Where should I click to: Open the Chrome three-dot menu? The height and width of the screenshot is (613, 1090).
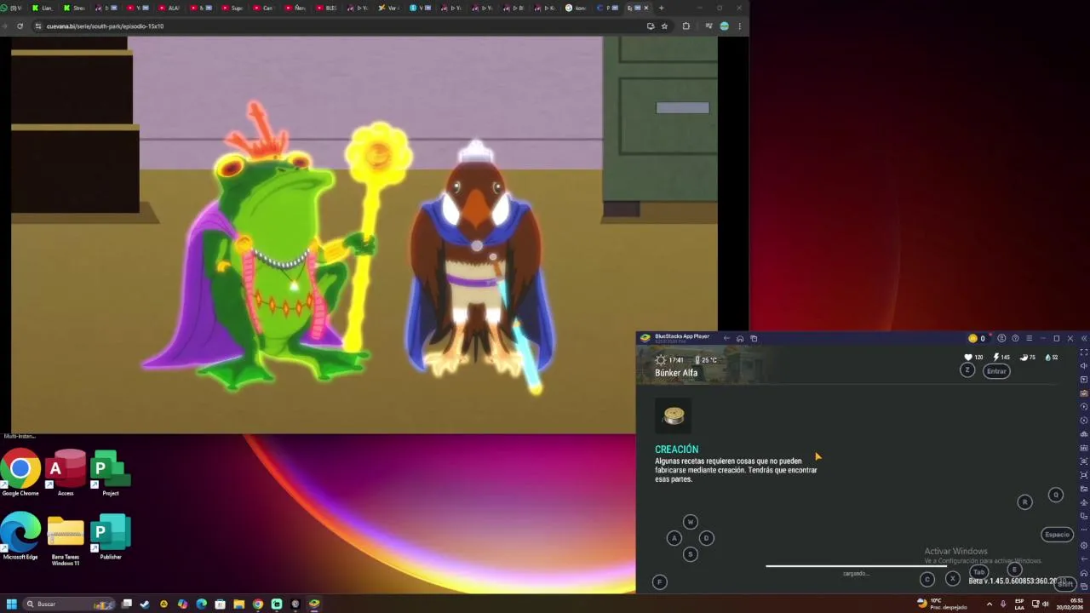(739, 26)
